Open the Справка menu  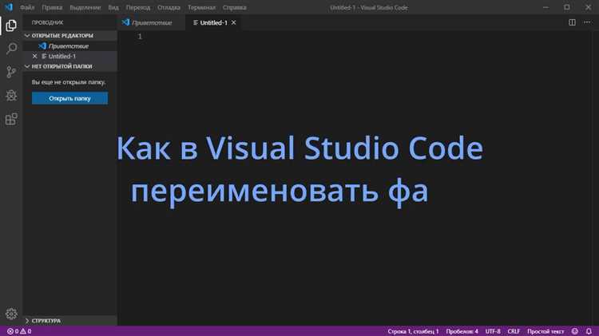point(235,7)
